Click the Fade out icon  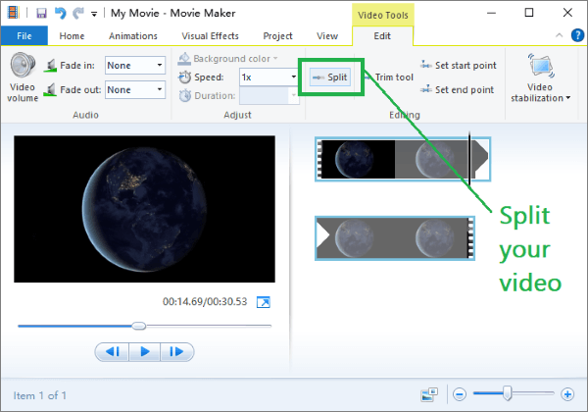tap(50, 89)
